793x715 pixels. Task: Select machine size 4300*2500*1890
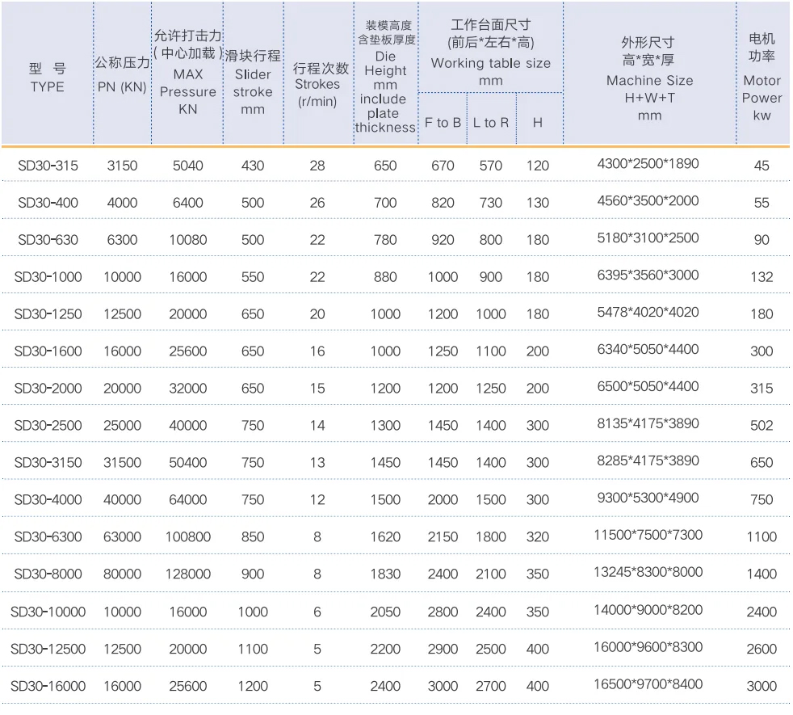(x=648, y=164)
